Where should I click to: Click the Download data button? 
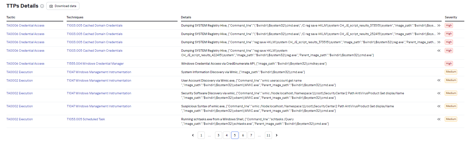(63, 6)
